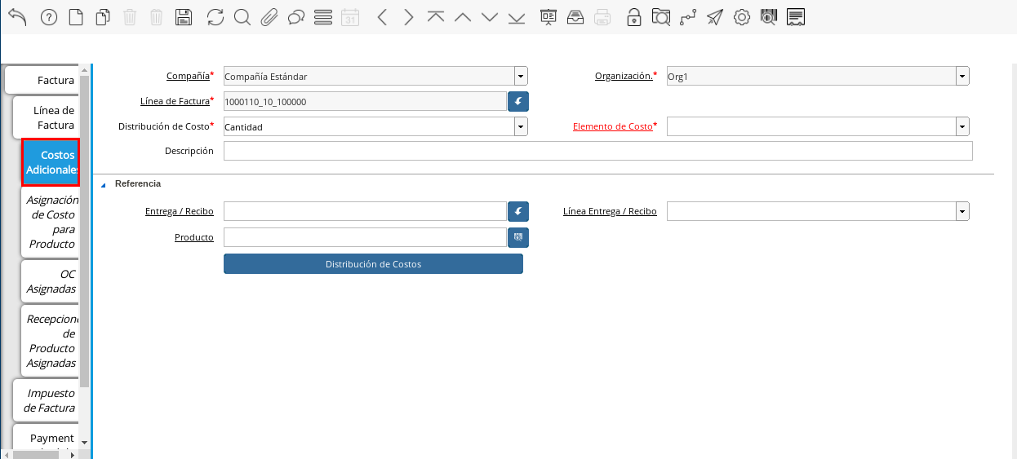
Task: Open Recepciones de Producto Asignadas tab
Action: point(51,341)
